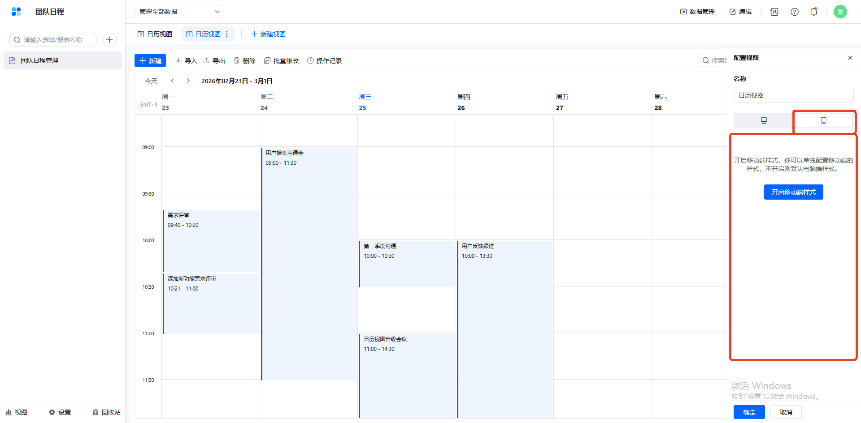Click the 开启移动端样式 button
The width and height of the screenshot is (861, 423).
pyautogui.click(x=793, y=192)
